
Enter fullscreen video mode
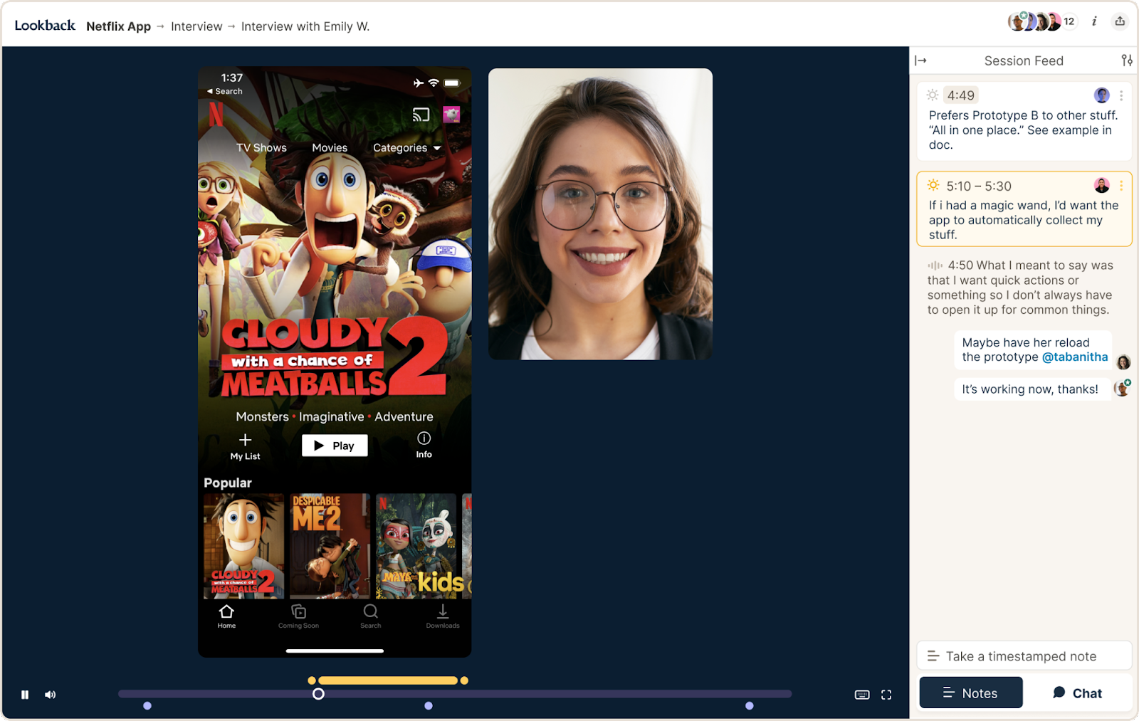[x=886, y=695]
